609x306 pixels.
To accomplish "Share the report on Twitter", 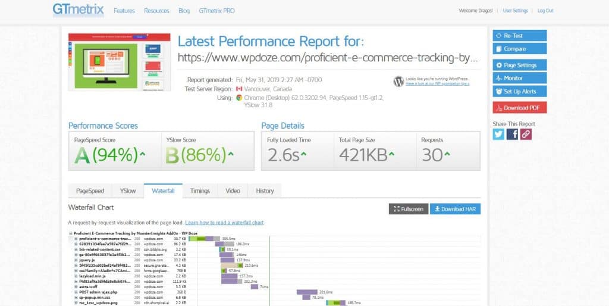I will pos(498,134).
